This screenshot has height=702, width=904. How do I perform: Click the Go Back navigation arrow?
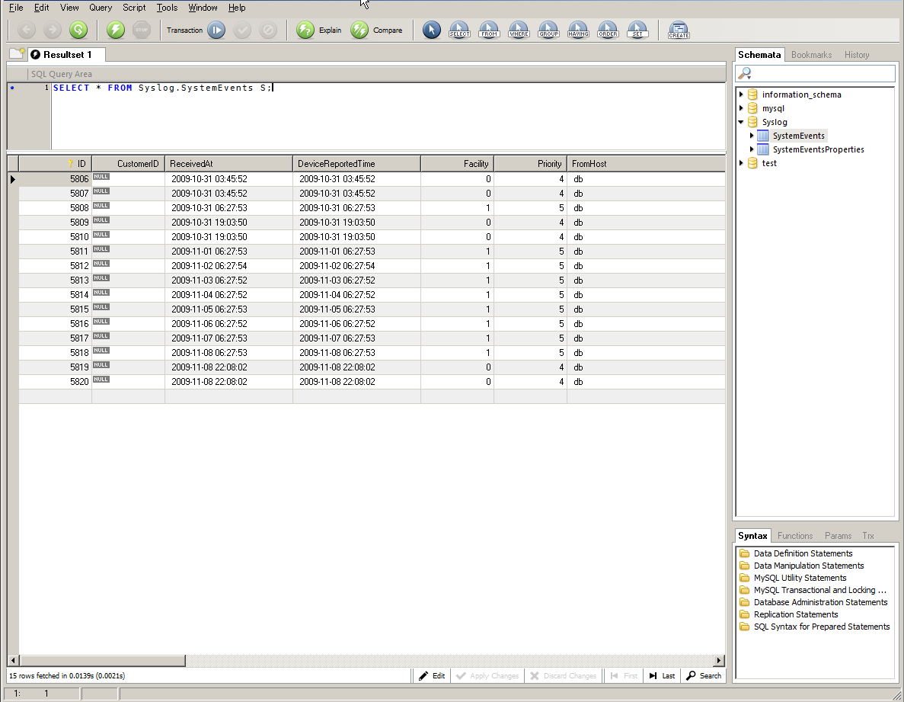point(27,30)
